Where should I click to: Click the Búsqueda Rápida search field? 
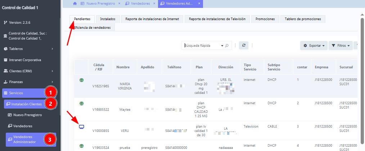click(x=202, y=46)
